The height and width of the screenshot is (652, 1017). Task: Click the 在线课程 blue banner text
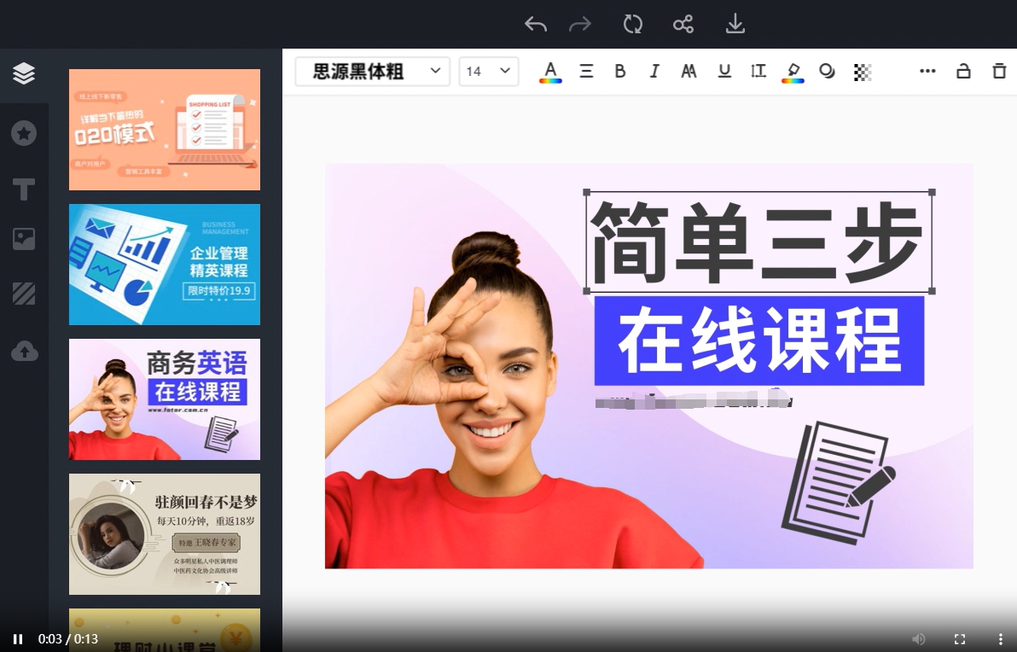[x=758, y=341]
